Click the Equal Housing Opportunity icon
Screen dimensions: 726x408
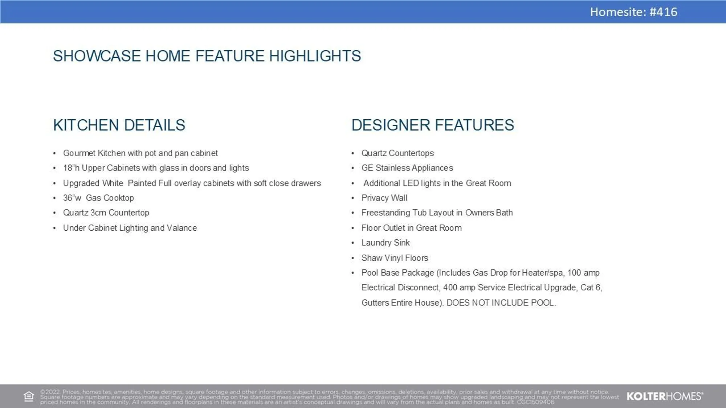tap(29, 396)
